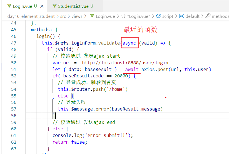Click 'validate' call on line 47
Screen dimensions: 229x157
[x=109, y=43]
